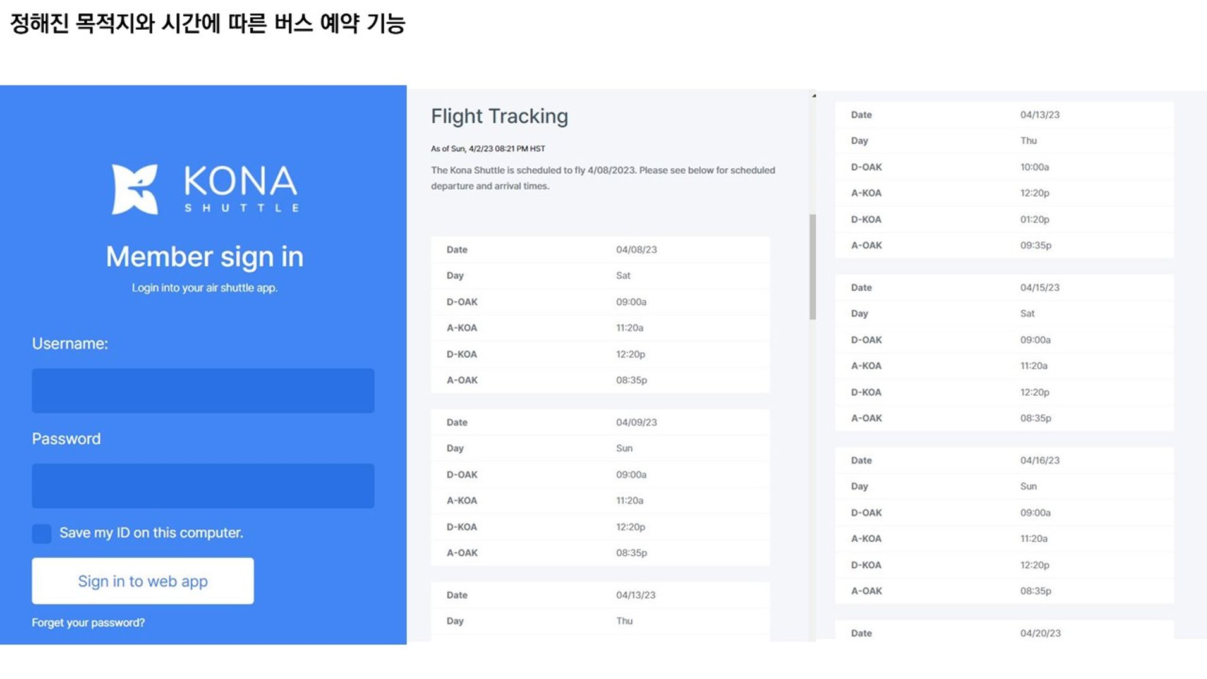
Task: Focus the Password input field
Action: pyautogui.click(x=203, y=486)
